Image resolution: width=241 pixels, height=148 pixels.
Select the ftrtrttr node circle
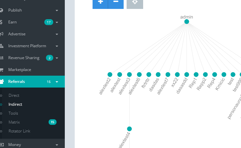pyautogui.click(x=149, y=75)
